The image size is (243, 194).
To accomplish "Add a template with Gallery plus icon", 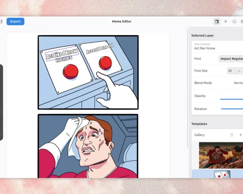I will point(241,135).
